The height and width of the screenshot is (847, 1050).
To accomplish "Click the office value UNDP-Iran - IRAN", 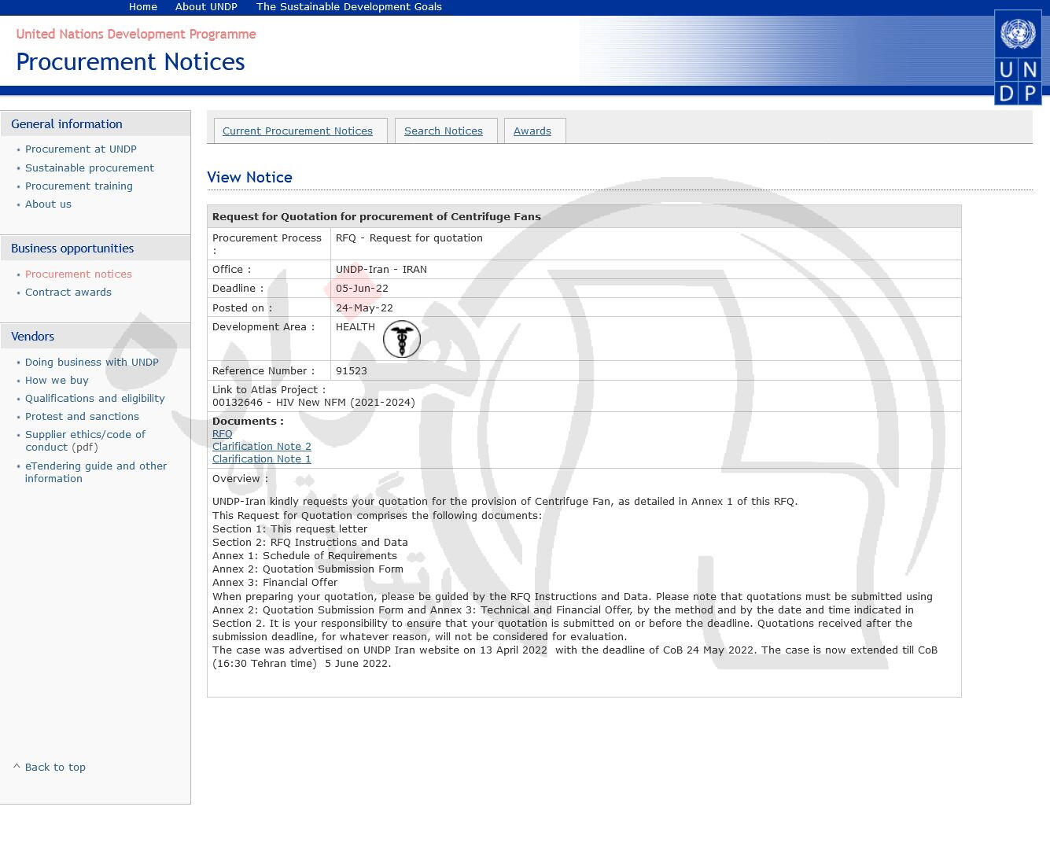I will coord(381,269).
